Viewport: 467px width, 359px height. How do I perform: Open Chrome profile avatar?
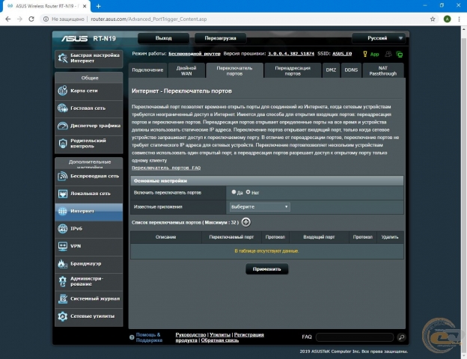tap(447, 19)
